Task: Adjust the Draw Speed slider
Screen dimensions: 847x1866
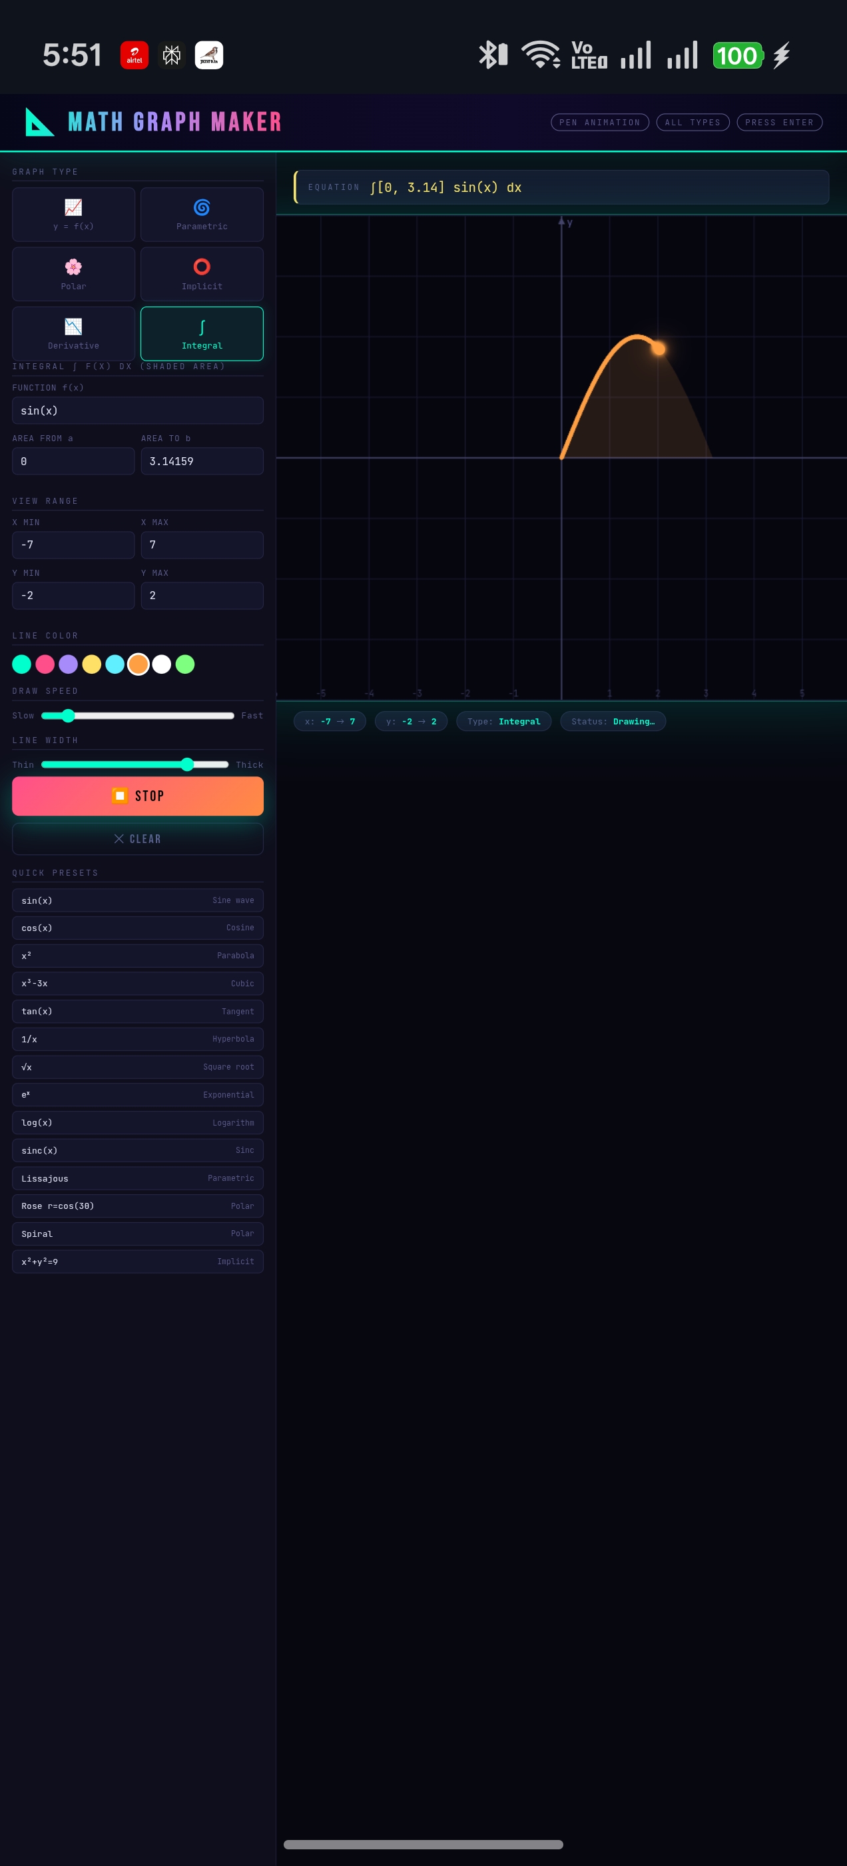Action: pos(138,715)
